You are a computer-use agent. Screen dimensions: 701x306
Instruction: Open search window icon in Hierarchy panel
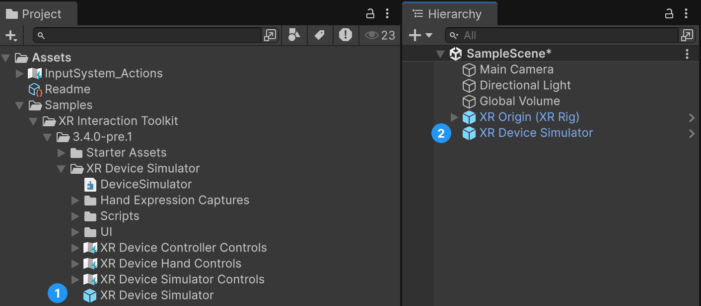687,35
